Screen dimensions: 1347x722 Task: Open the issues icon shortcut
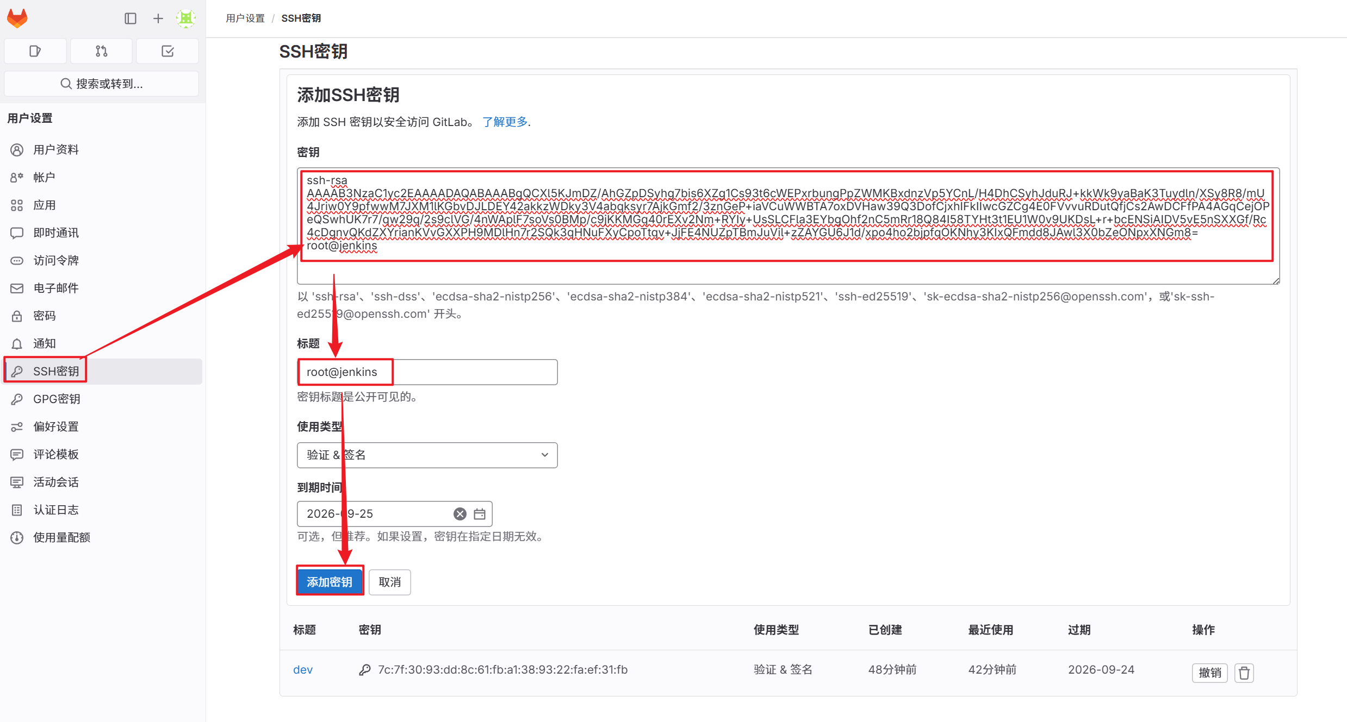point(35,51)
